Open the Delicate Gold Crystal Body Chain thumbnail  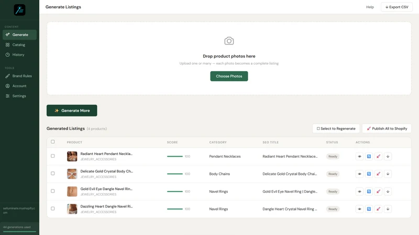(x=72, y=174)
